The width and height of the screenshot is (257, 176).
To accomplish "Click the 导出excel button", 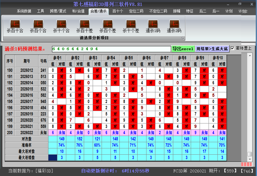I will (183, 48).
